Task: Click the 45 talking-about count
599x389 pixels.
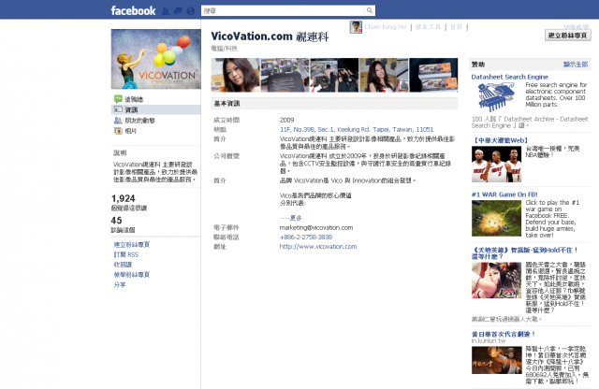Action: (116, 221)
